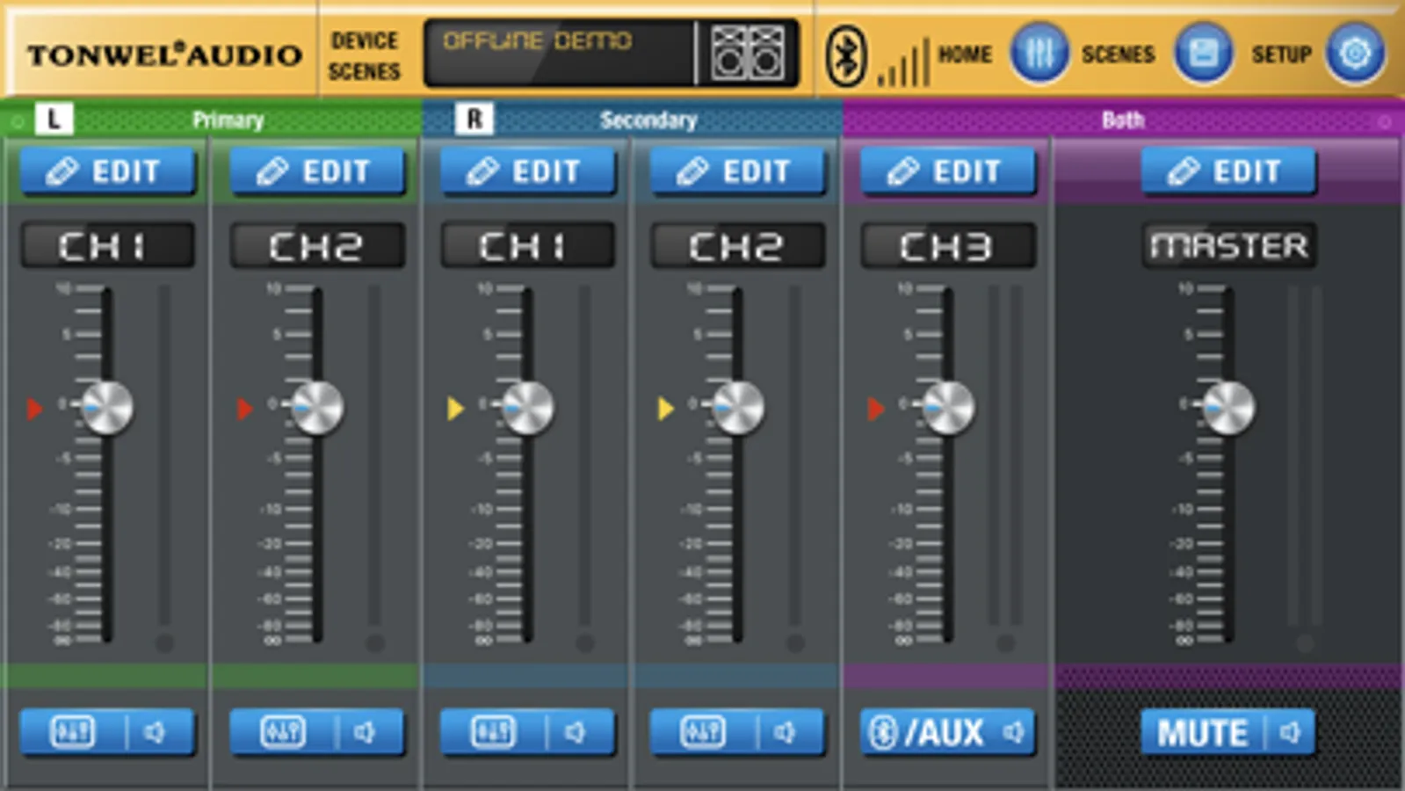Open EQ settings for Primary CH1
This screenshot has height=791, width=1405.
pyautogui.click(x=72, y=732)
